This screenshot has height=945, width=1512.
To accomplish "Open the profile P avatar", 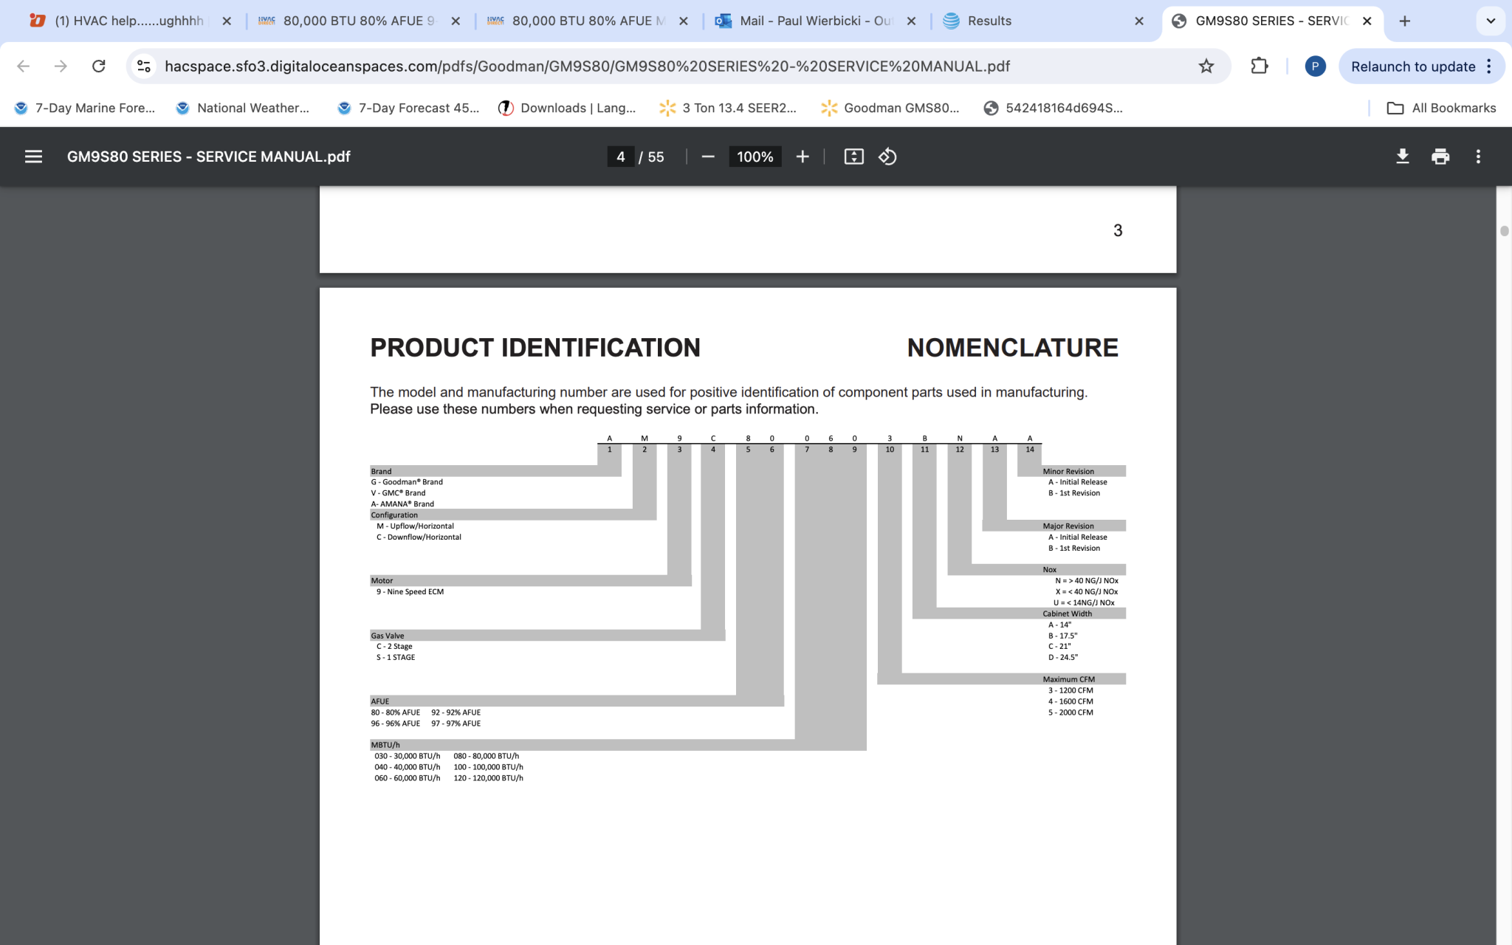I will tap(1315, 66).
